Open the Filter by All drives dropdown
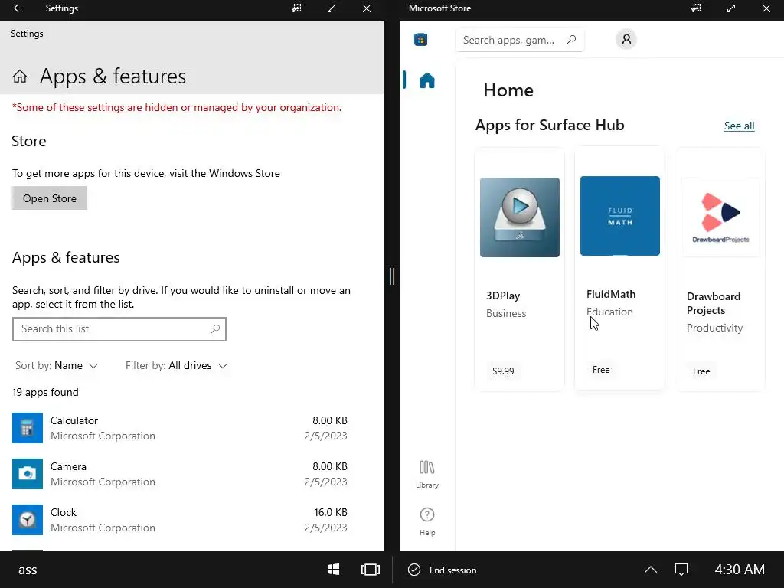 click(x=177, y=365)
